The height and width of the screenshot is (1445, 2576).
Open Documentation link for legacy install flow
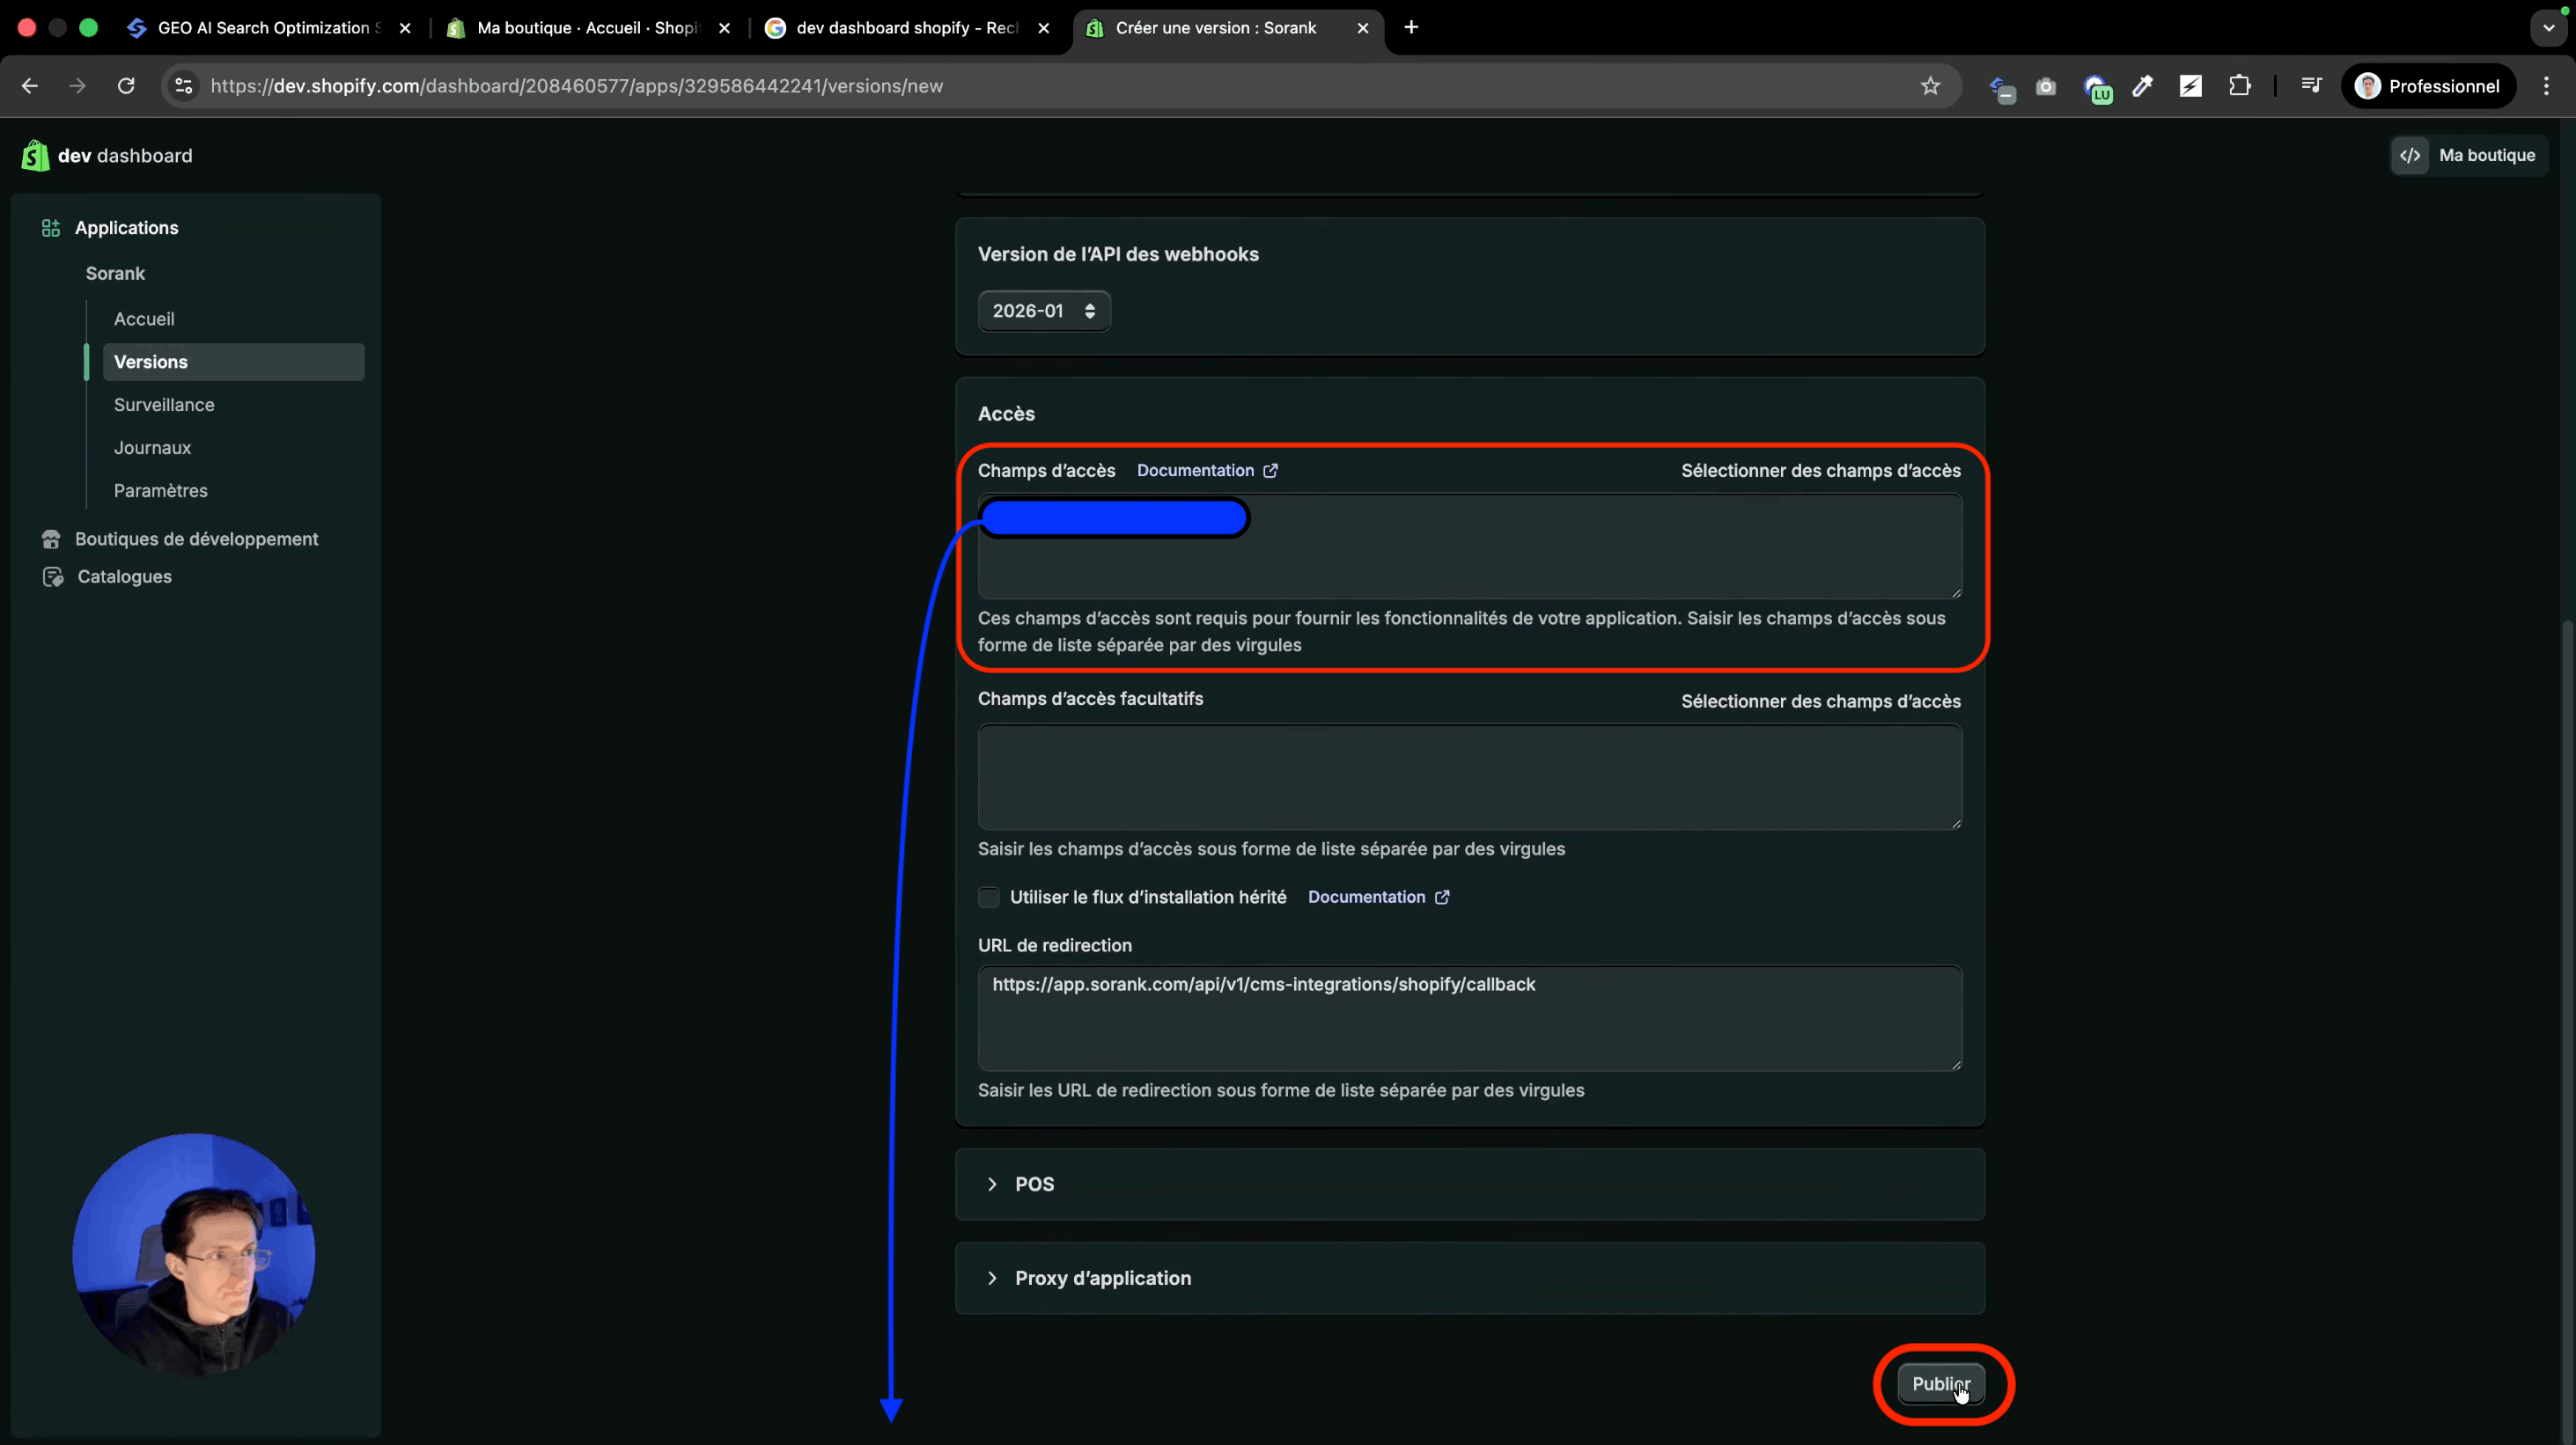coord(1378,898)
